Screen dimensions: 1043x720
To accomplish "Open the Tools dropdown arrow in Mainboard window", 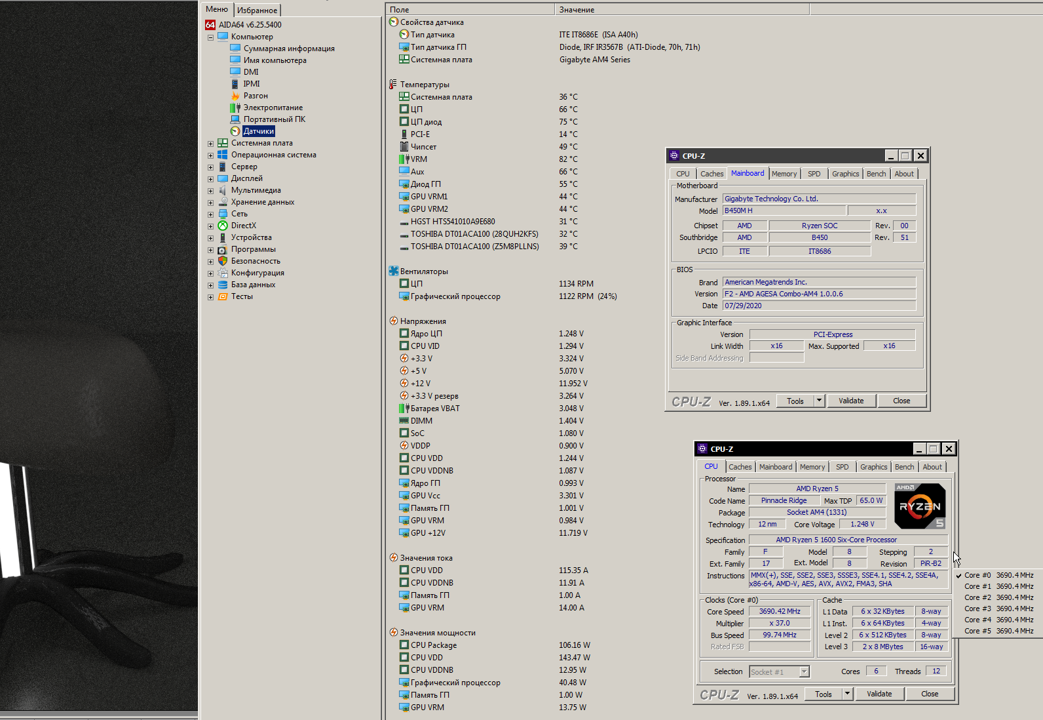I will tap(819, 401).
